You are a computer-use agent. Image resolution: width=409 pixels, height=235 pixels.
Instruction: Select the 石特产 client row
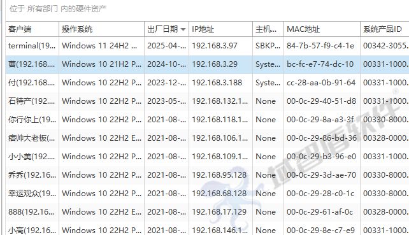click(208, 101)
